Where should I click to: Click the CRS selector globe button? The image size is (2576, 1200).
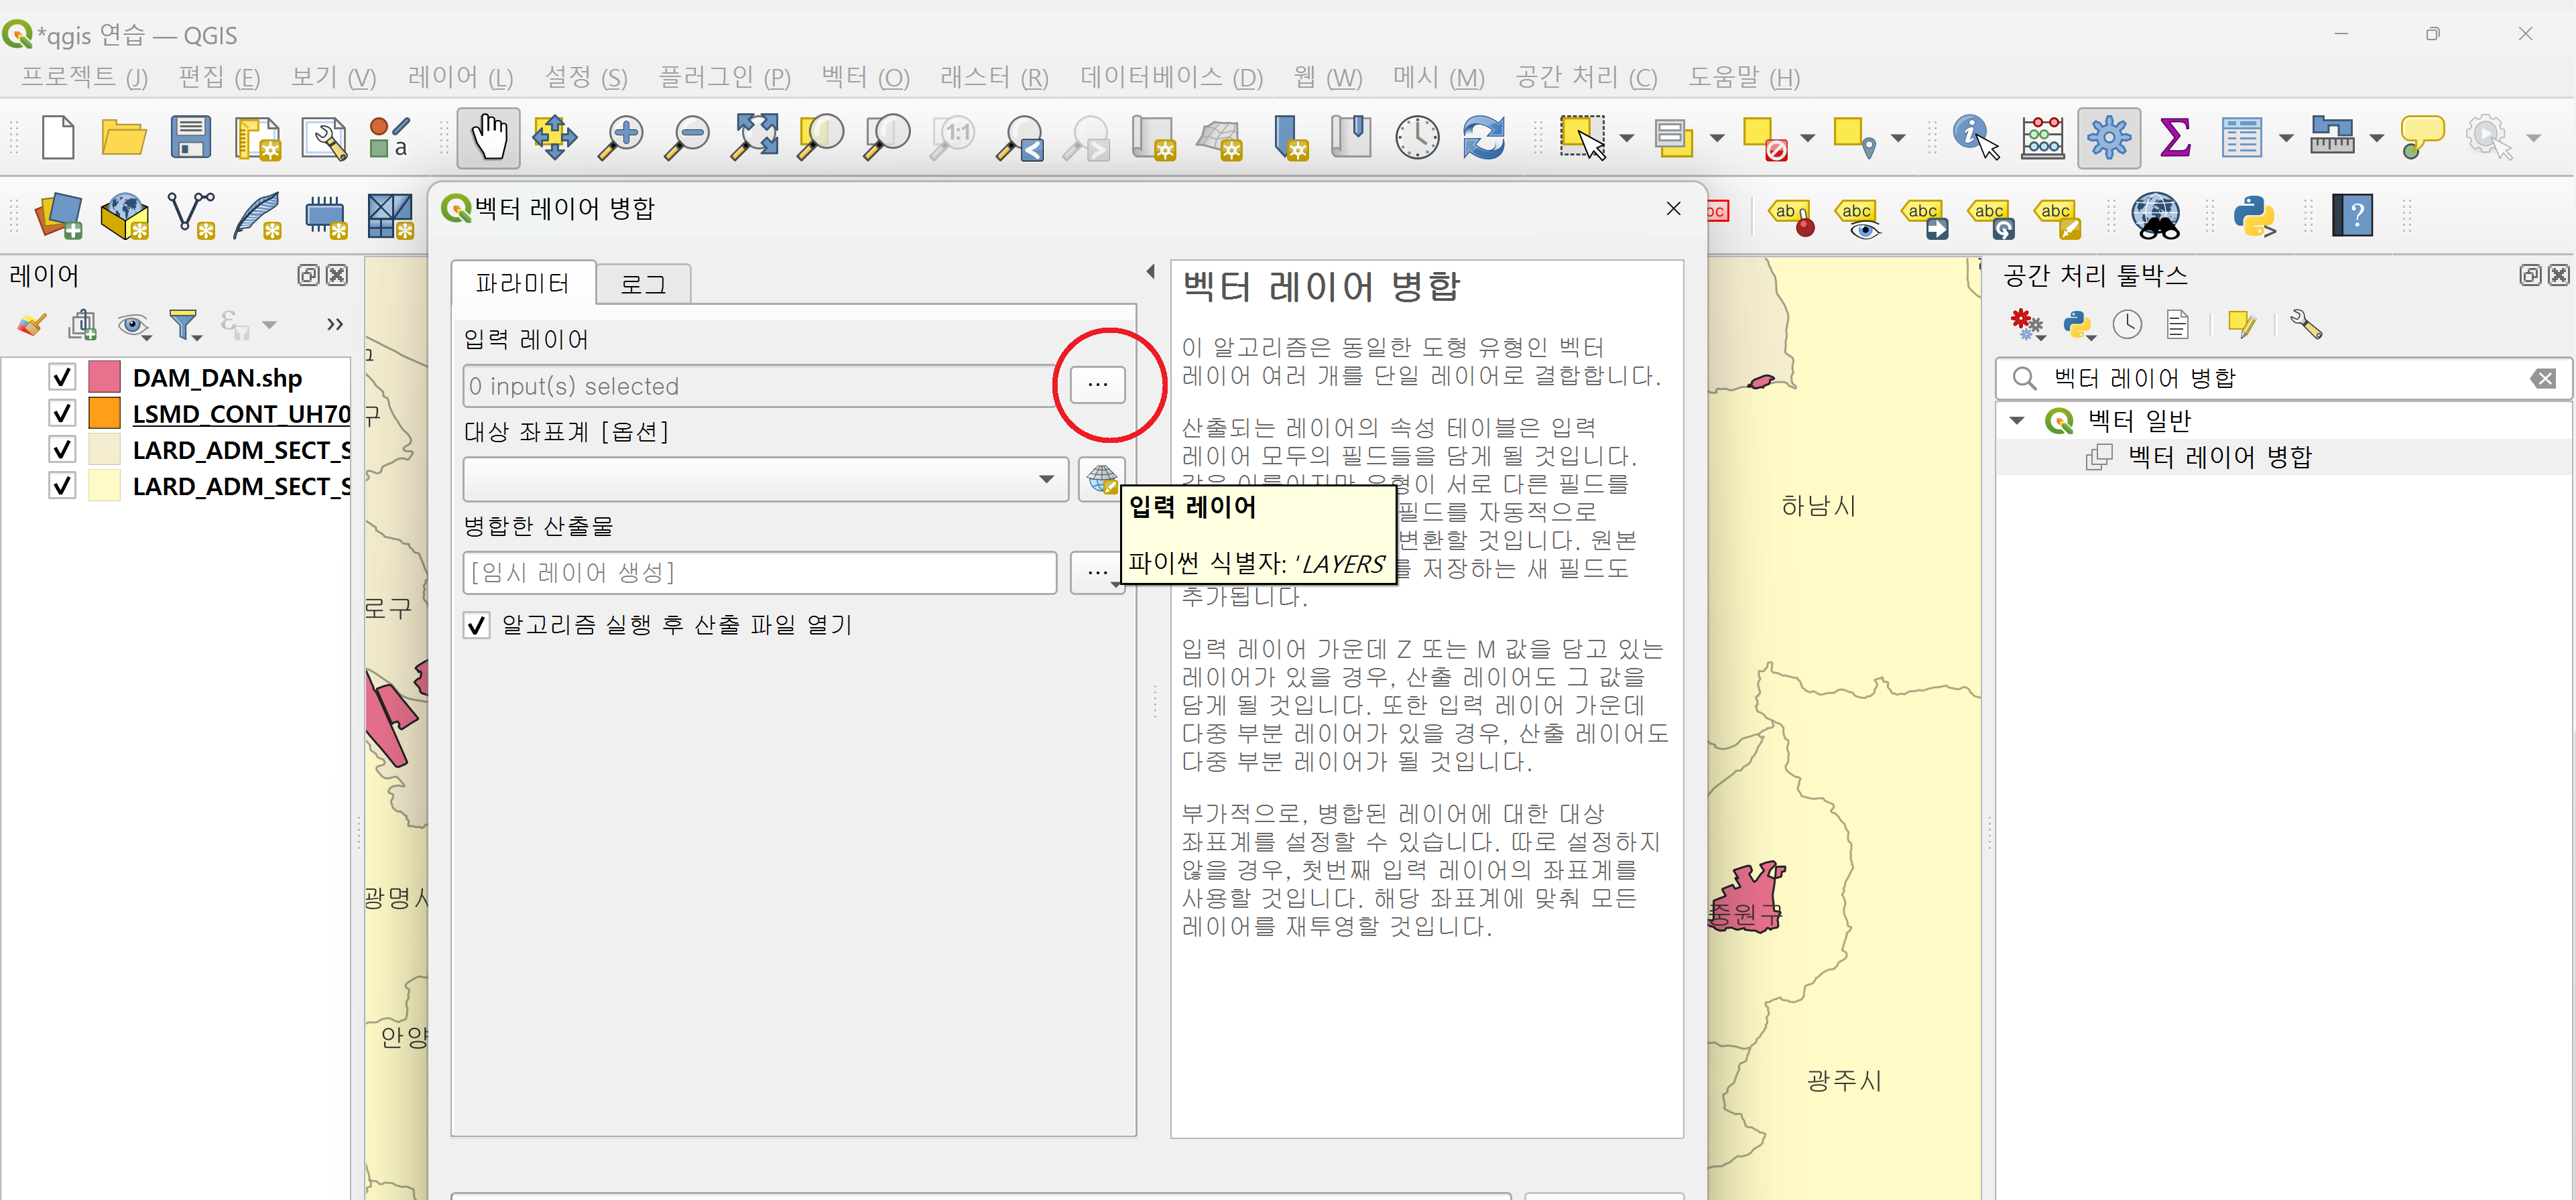(1101, 480)
